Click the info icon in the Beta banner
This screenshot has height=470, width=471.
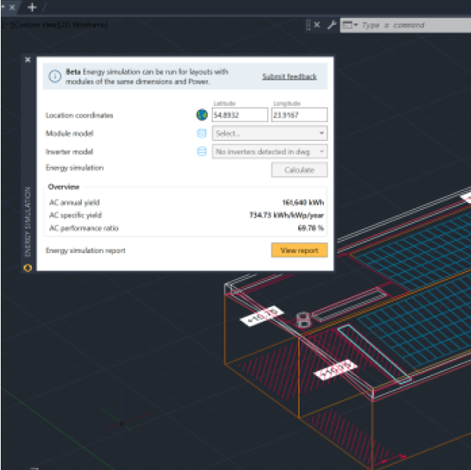click(x=55, y=77)
